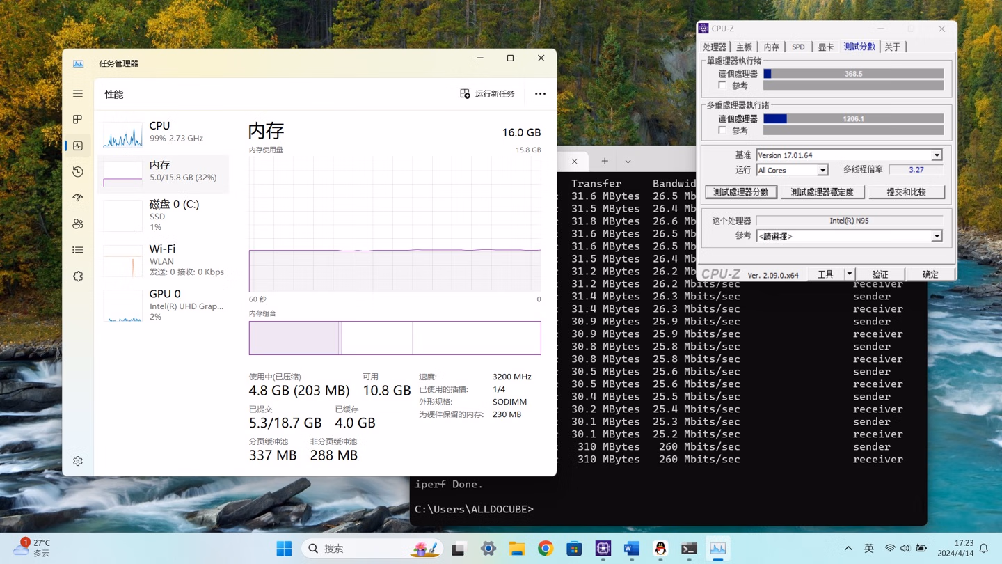The width and height of the screenshot is (1002, 564).
Task: Open Task Manager hamburger navigation menu
Action: pyautogui.click(x=78, y=93)
